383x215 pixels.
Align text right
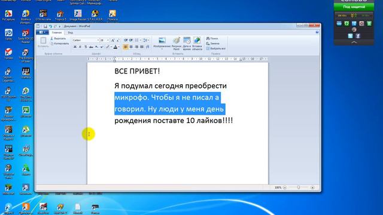136,47
